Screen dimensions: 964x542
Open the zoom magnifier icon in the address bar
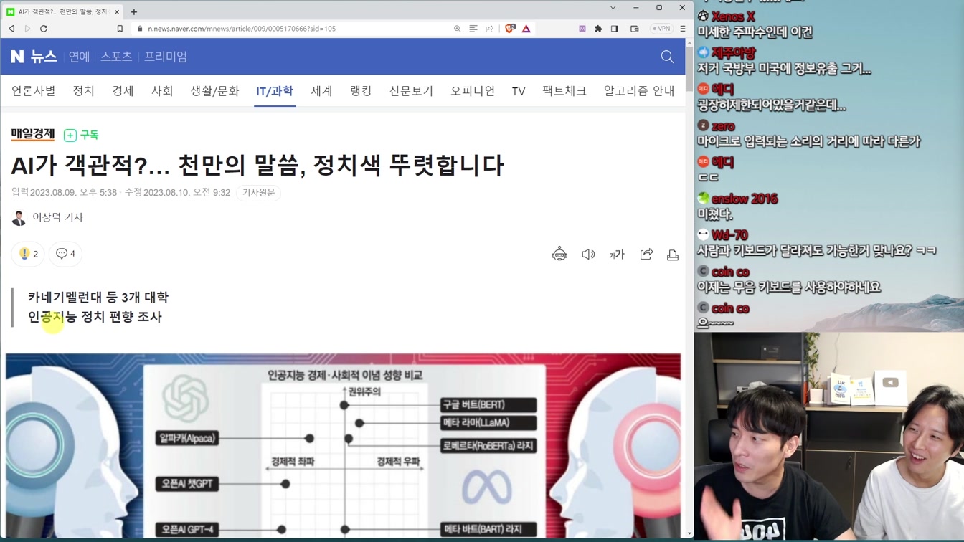pyautogui.click(x=457, y=29)
